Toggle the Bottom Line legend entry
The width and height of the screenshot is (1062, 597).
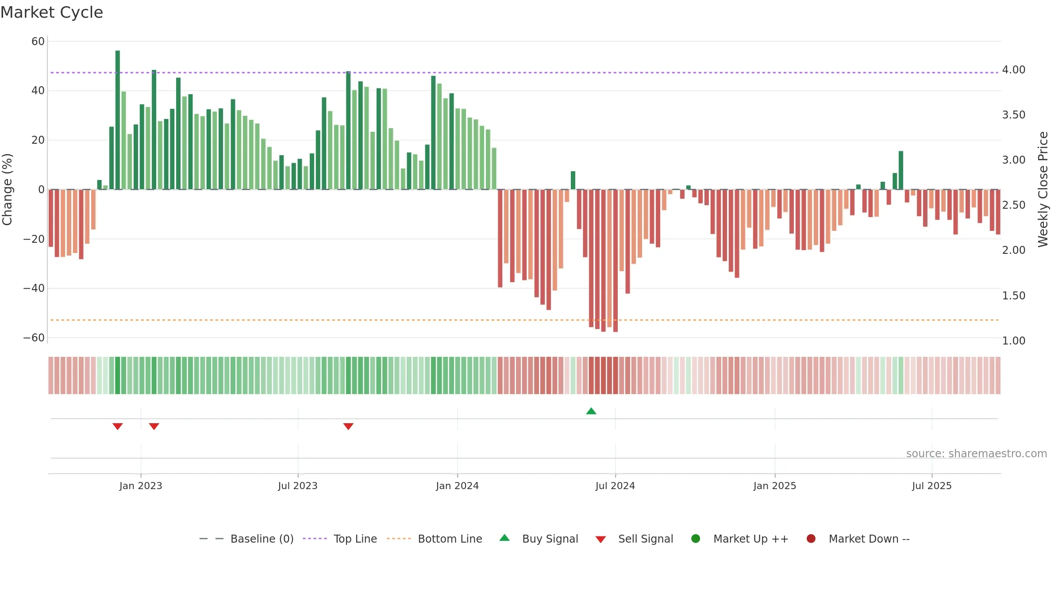(435, 539)
